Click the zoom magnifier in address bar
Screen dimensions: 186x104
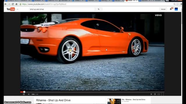click(x=174, y=4)
